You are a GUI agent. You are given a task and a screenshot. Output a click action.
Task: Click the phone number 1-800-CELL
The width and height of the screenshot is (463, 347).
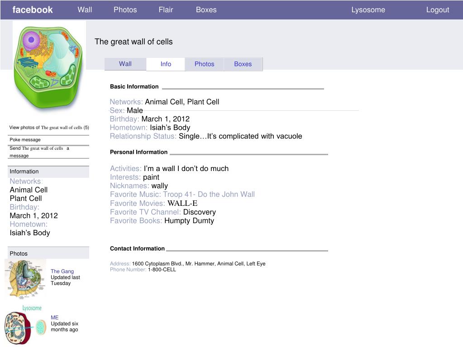click(x=162, y=269)
